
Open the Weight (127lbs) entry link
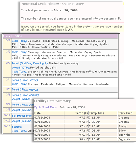click(21, 68)
